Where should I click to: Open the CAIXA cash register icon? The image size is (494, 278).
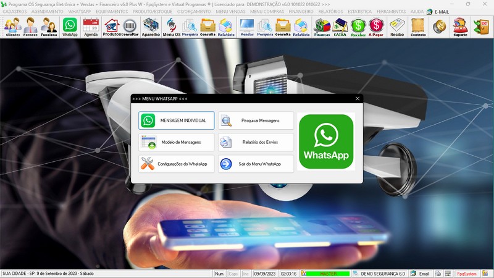click(x=340, y=27)
